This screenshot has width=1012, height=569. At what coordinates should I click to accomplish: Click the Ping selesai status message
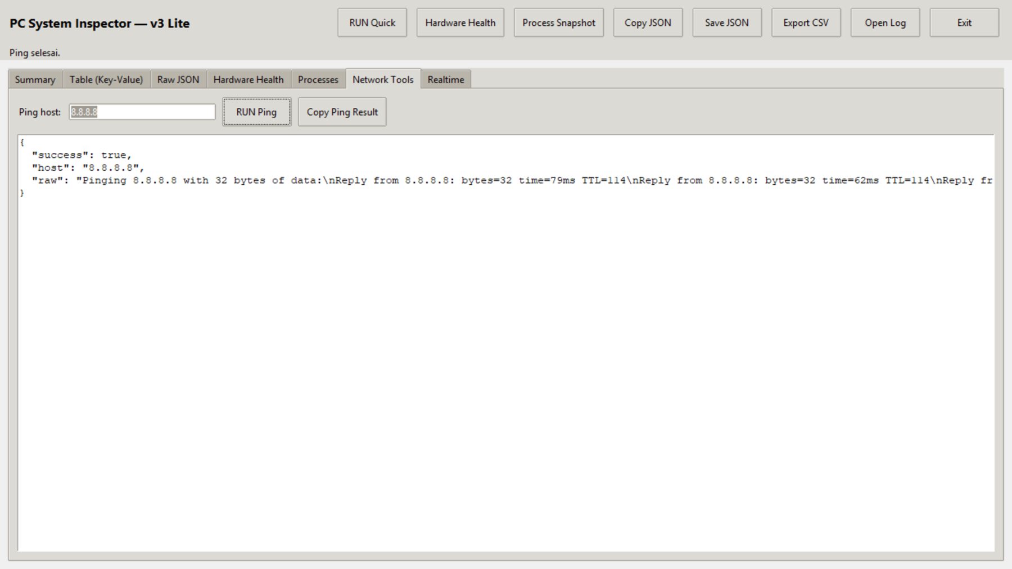tap(35, 52)
